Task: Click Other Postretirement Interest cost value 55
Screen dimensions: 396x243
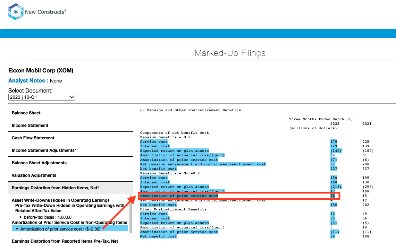Action: click(x=332, y=218)
